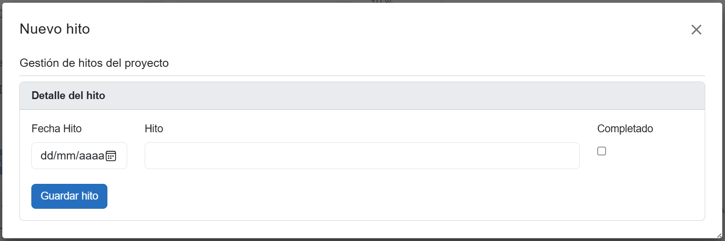Click the Nuevo hito dialog title
This screenshot has width=725, height=241.
click(x=55, y=29)
